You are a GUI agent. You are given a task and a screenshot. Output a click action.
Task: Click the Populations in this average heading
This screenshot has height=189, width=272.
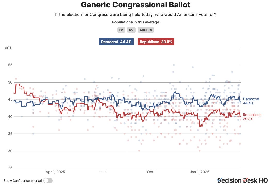click(135, 22)
